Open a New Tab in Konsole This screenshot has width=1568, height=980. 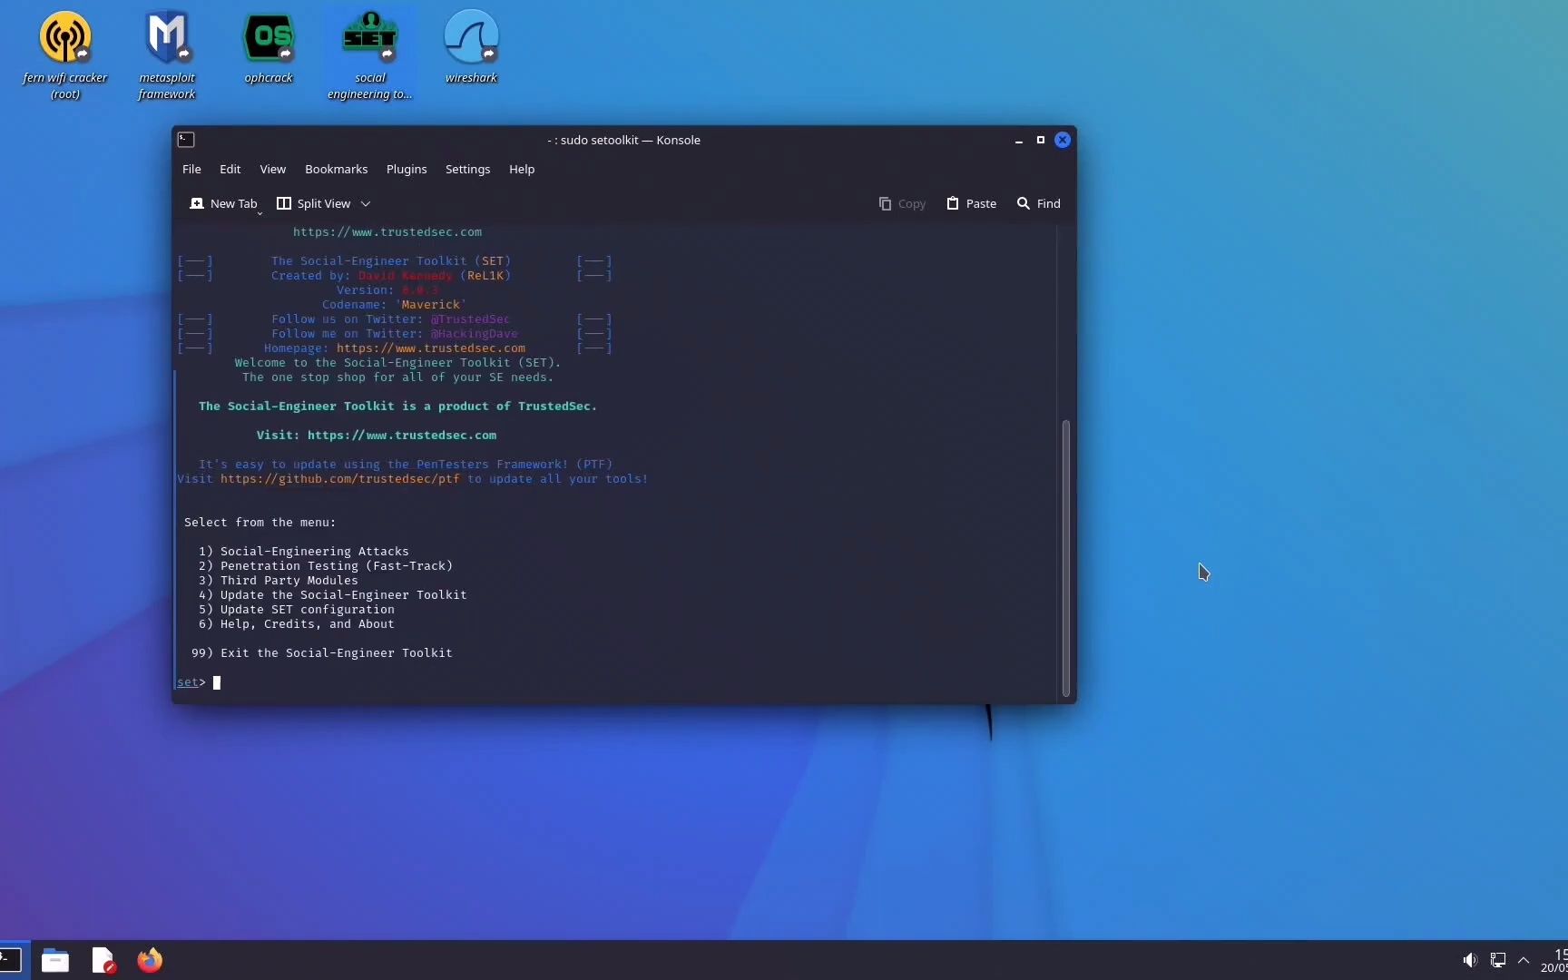coord(223,203)
